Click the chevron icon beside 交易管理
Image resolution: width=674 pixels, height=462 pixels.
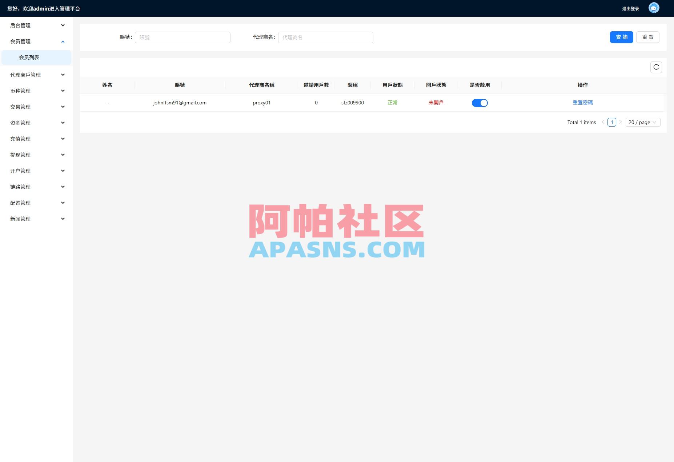[63, 107]
